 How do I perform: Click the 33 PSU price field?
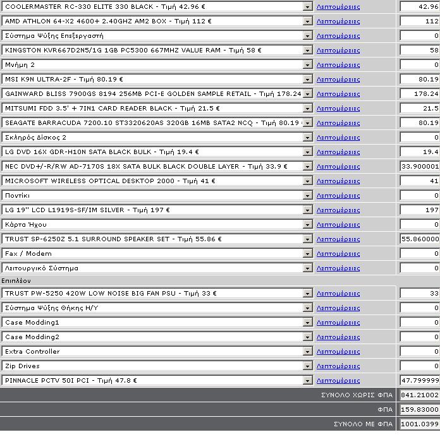(420, 294)
